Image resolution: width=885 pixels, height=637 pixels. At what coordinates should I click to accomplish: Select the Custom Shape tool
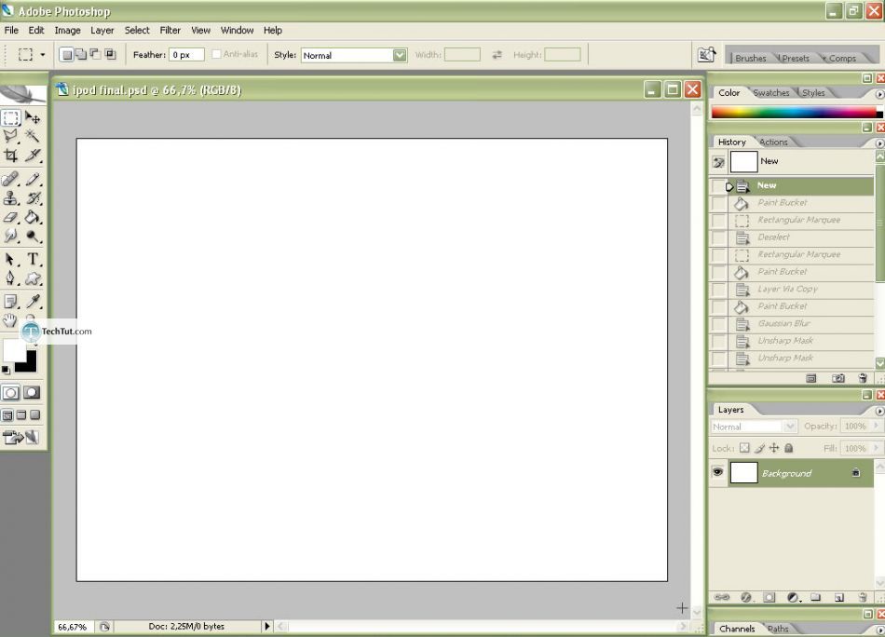click(x=33, y=278)
